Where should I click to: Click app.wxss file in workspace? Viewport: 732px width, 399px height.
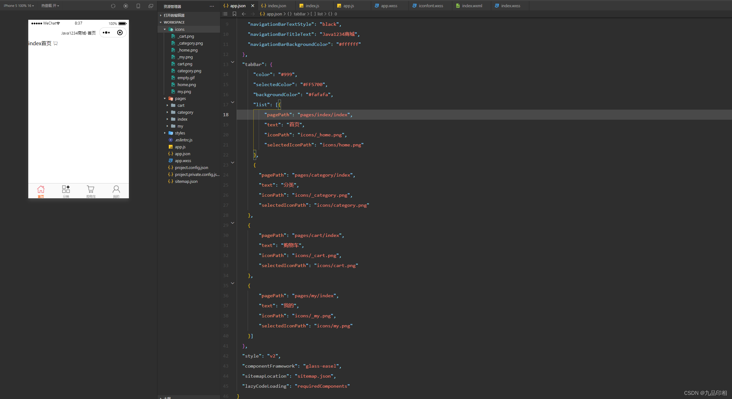184,160
